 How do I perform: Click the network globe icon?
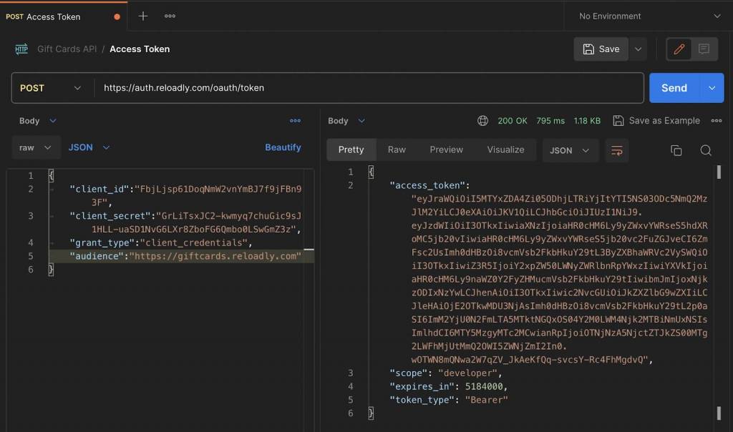[x=483, y=121]
